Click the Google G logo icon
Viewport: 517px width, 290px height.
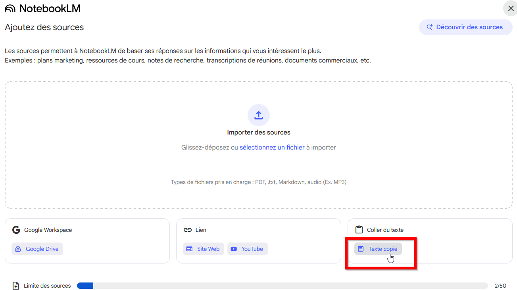(x=16, y=230)
